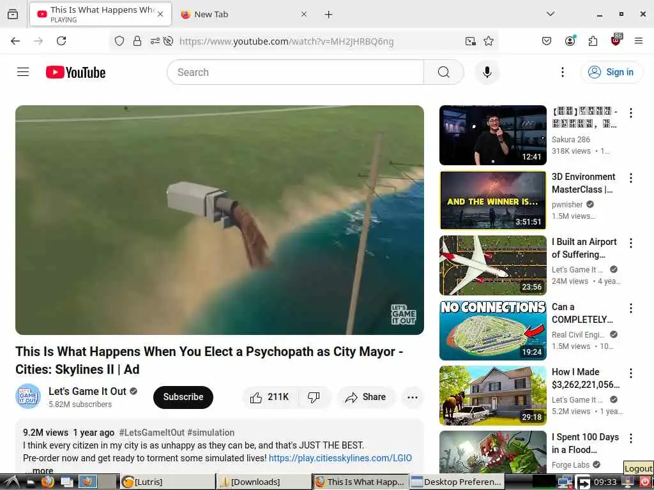Open the Pocket save icon
Screen dimensions: 654x490
click(x=547, y=41)
